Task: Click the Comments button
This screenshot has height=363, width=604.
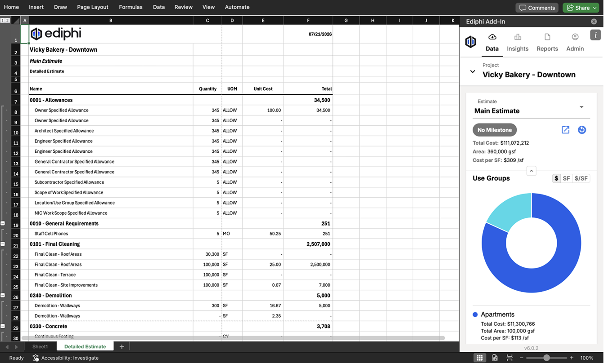Action: coord(537,8)
